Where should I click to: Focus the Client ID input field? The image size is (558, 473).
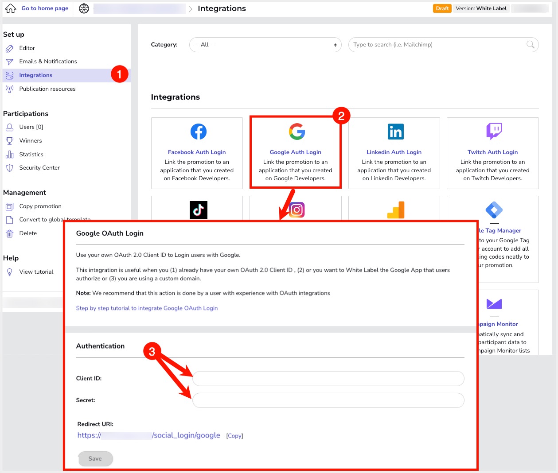328,379
